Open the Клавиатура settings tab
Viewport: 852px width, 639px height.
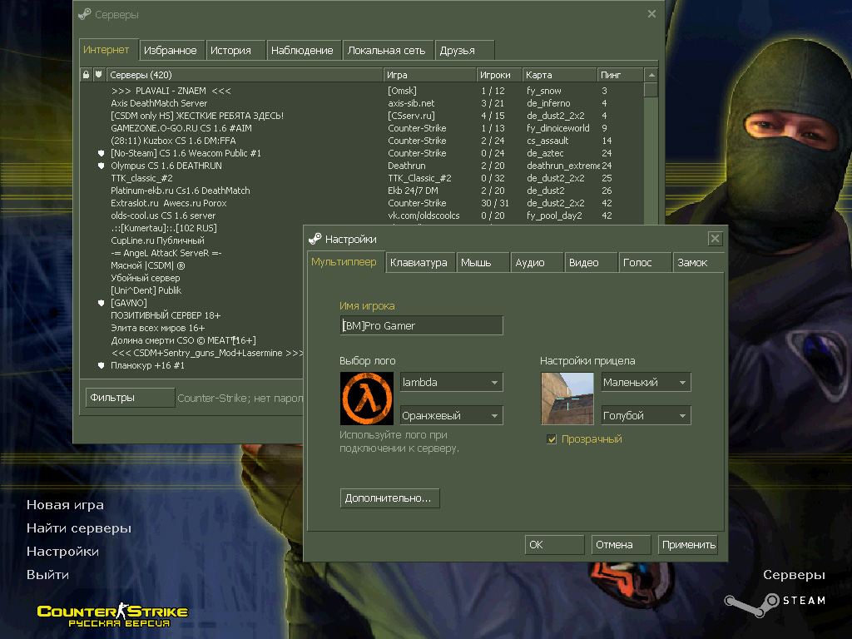tap(420, 262)
